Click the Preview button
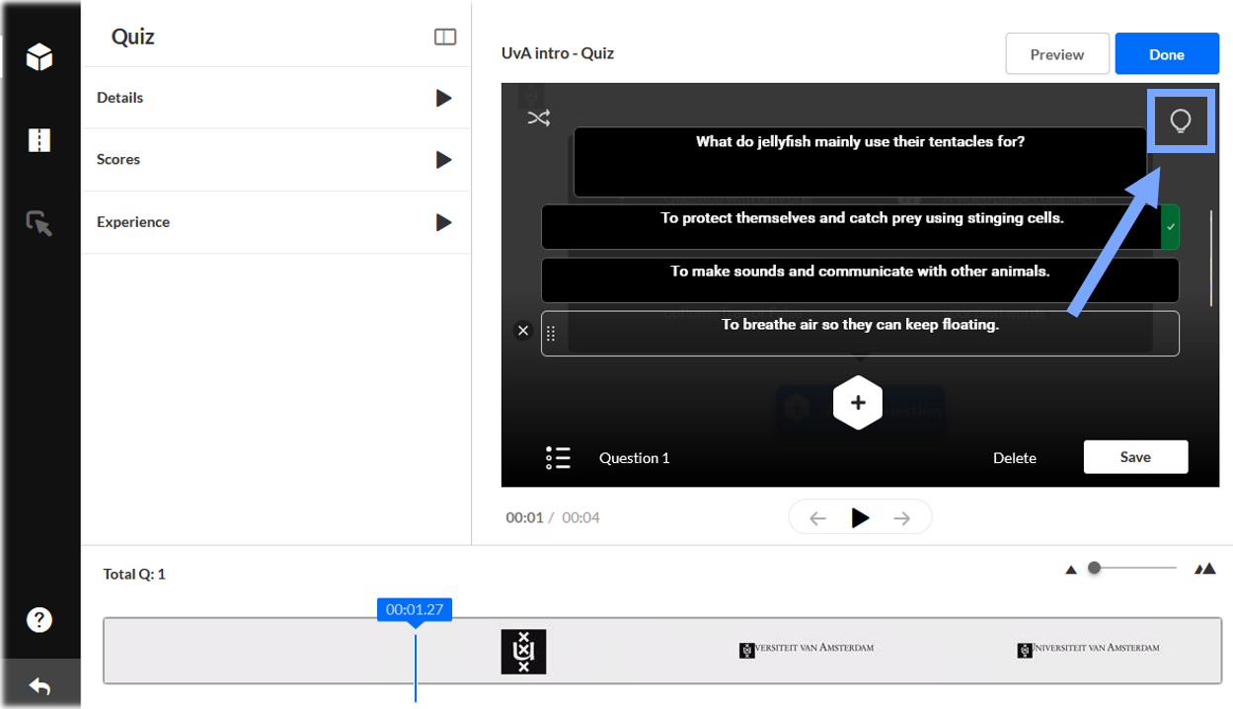The image size is (1233, 709). [x=1057, y=54]
